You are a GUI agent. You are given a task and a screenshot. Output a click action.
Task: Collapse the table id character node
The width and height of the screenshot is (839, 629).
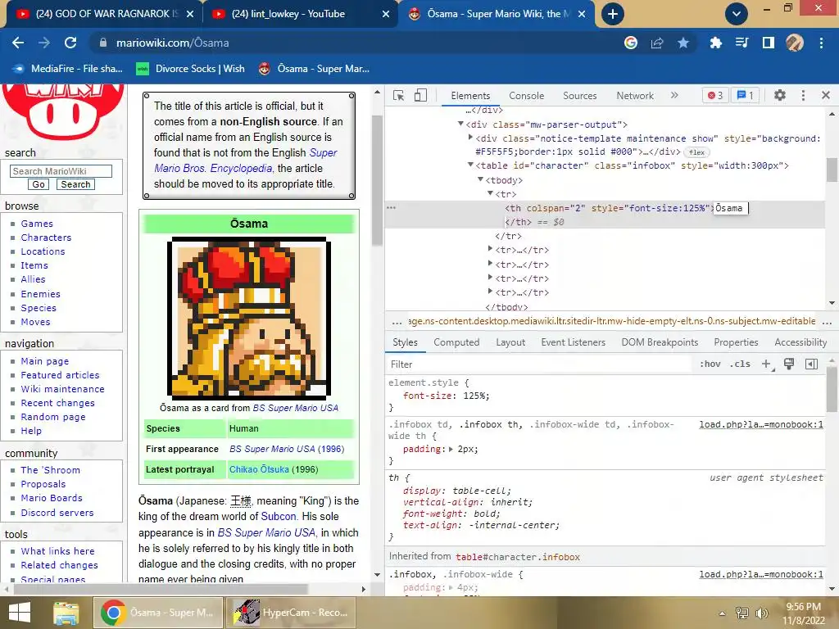click(470, 165)
